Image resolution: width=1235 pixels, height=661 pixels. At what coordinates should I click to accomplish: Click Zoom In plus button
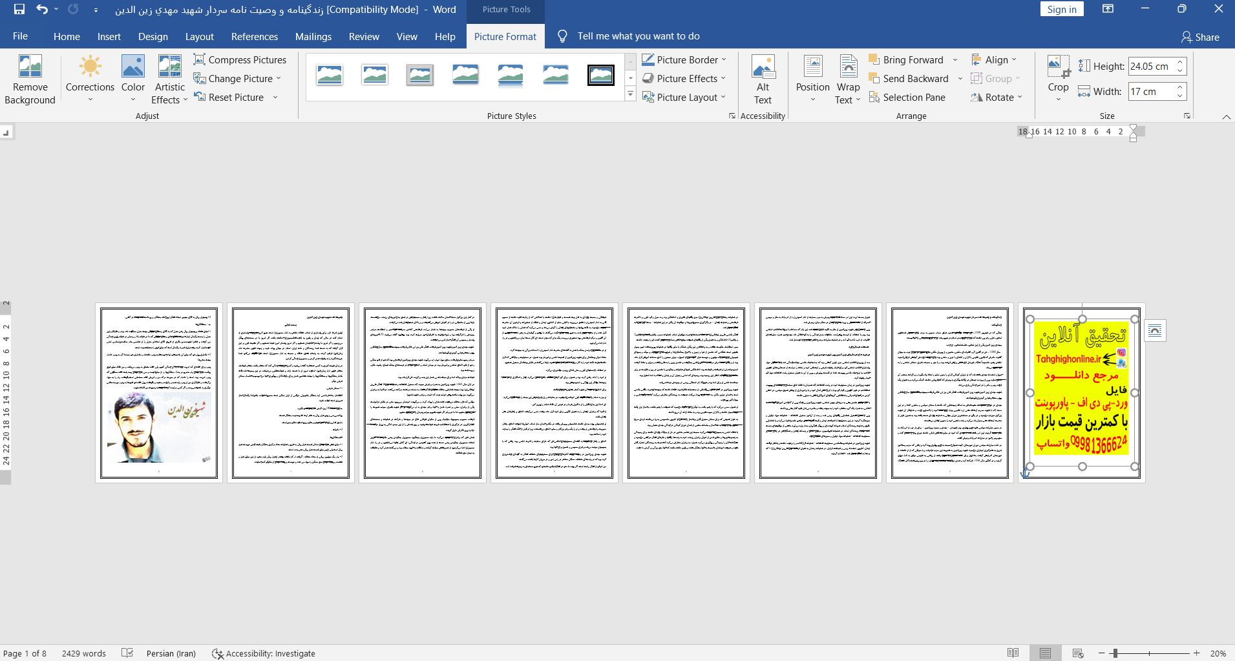click(x=1196, y=653)
